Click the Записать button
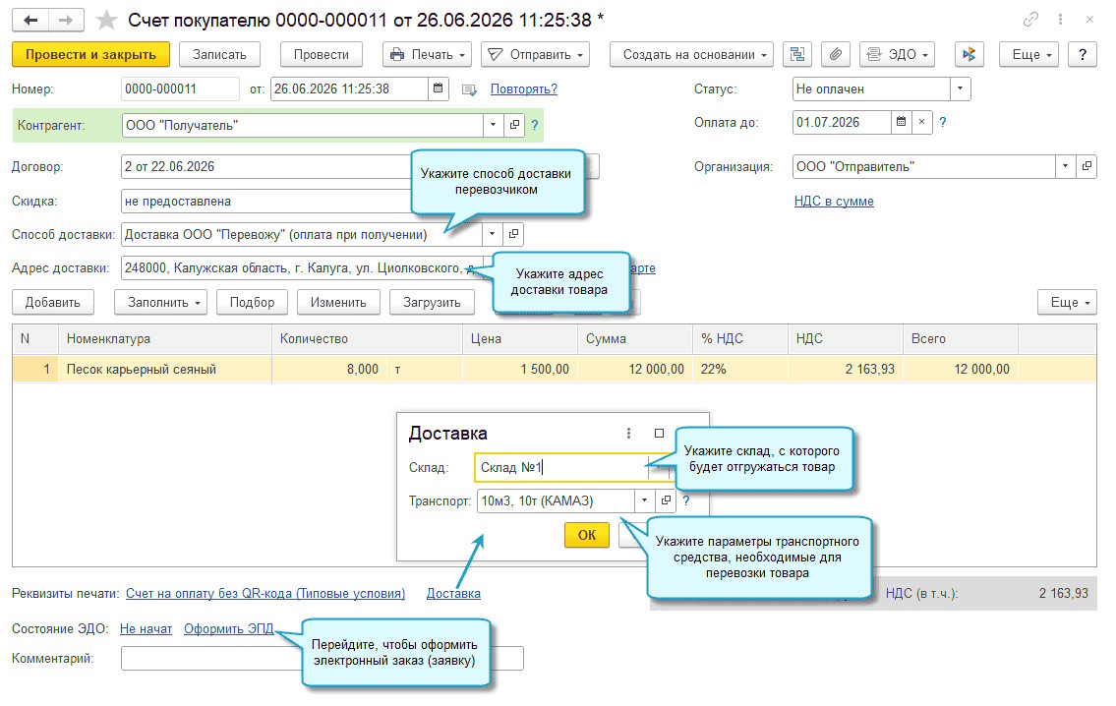The width and height of the screenshot is (1116, 706). (x=219, y=55)
